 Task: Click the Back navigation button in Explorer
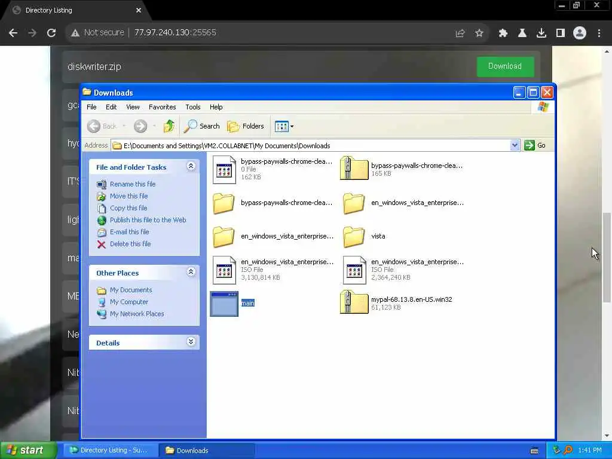point(101,126)
